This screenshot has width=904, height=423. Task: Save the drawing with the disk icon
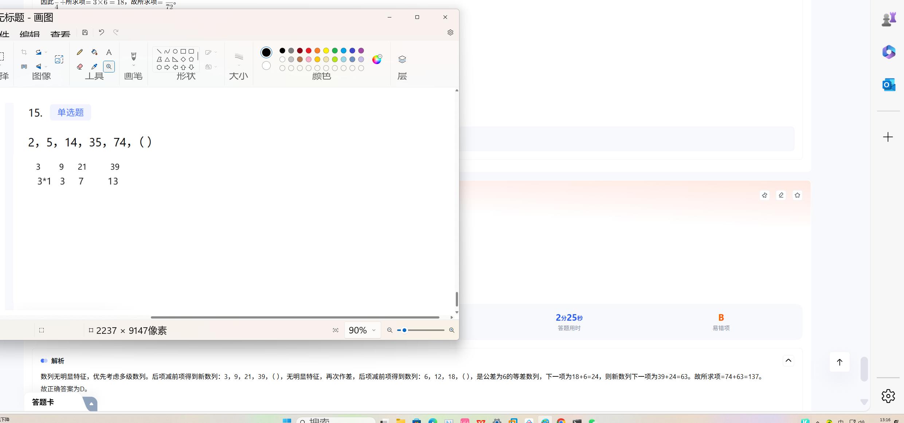pos(85,32)
